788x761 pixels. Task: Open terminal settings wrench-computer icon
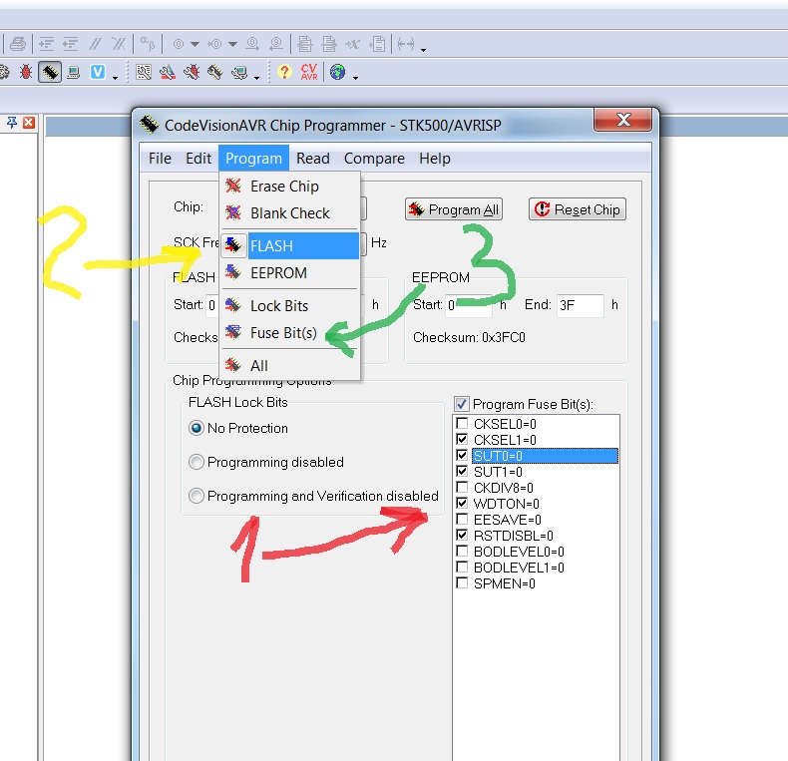pos(239,73)
